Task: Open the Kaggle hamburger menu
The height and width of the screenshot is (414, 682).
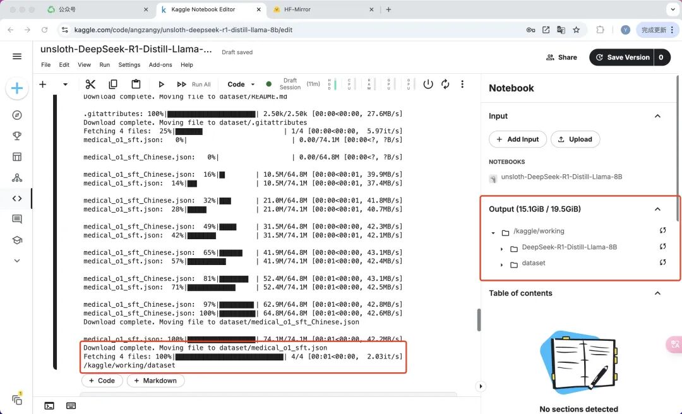Action: pyautogui.click(x=17, y=56)
